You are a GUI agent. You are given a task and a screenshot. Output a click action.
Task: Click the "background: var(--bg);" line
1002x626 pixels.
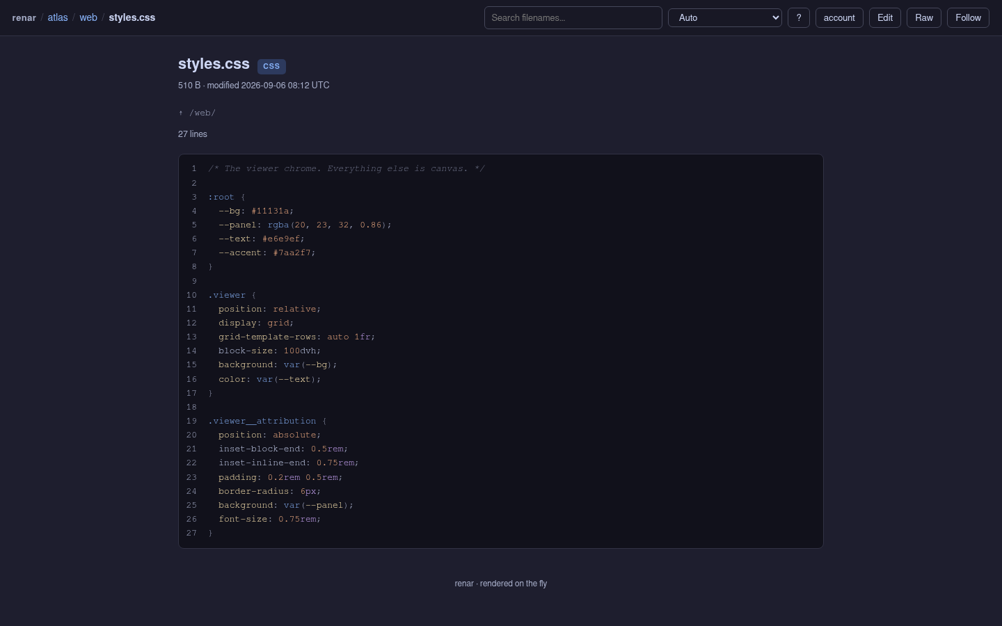pos(278,364)
